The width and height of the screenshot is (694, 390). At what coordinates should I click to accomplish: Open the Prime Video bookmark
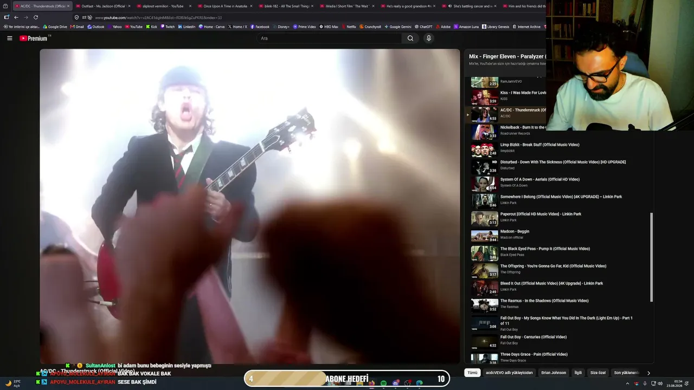(305, 27)
